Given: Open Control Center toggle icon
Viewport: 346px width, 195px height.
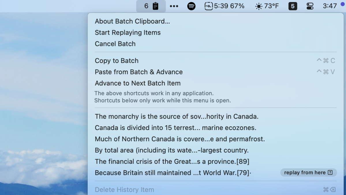Looking at the screenshot, I should (x=310, y=6).
